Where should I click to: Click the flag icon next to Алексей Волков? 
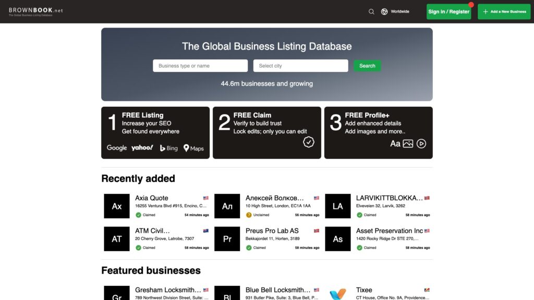tap(317, 198)
